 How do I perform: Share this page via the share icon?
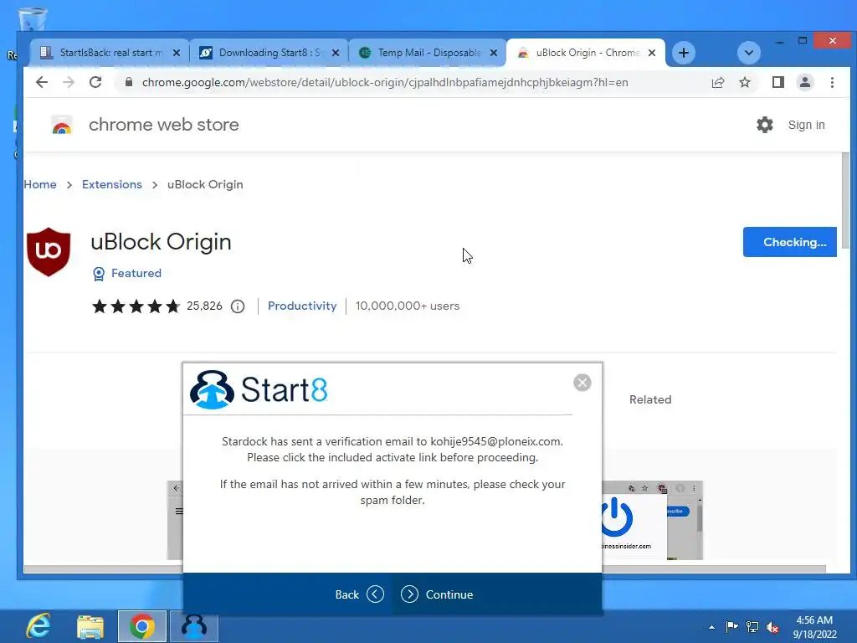[x=717, y=83]
